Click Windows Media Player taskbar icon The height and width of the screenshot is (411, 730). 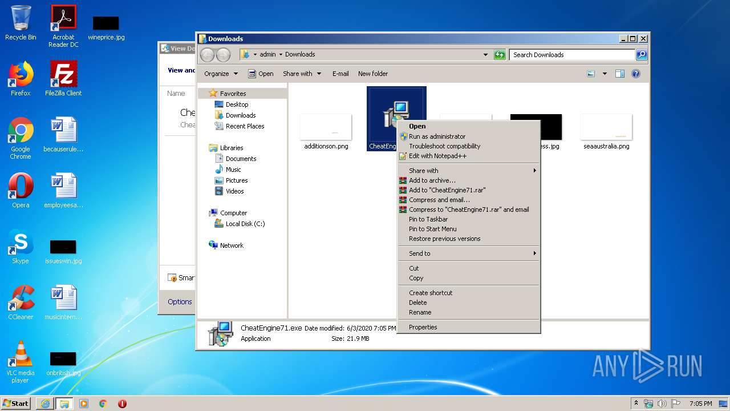[84, 404]
